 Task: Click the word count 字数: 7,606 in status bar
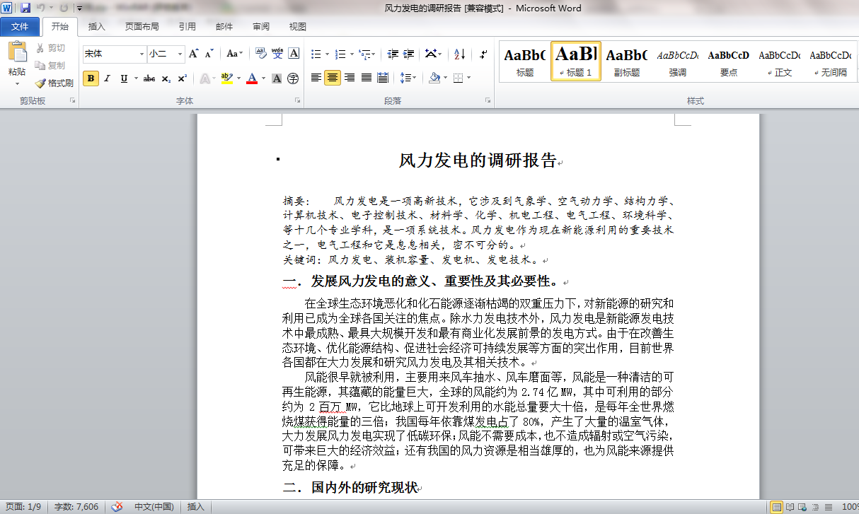(x=76, y=506)
